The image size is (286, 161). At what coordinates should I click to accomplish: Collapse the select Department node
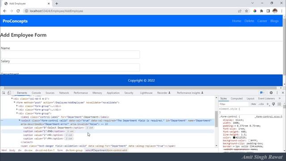[x=19, y=120]
